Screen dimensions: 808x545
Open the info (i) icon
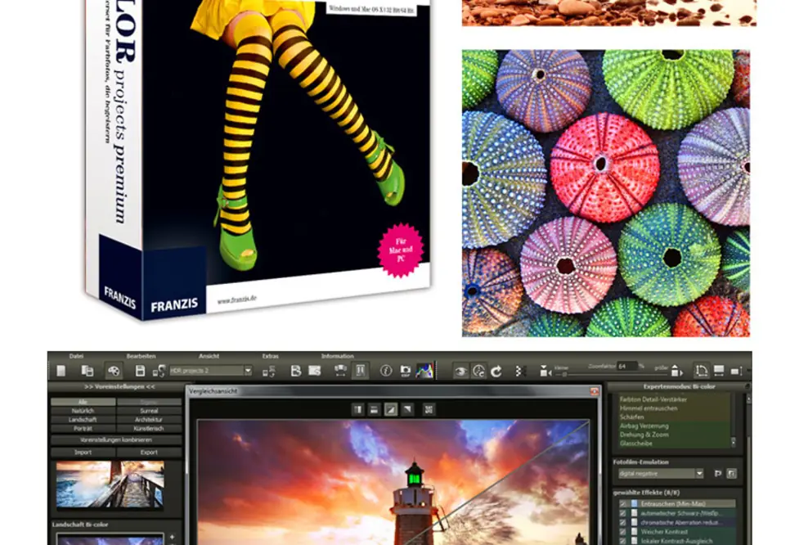pyautogui.click(x=386, y=371)
